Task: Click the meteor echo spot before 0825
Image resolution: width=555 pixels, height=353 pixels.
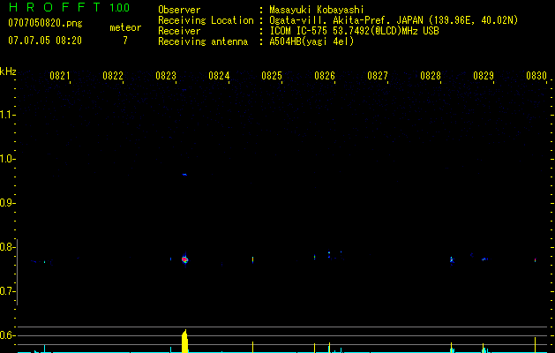Action: 252,259
